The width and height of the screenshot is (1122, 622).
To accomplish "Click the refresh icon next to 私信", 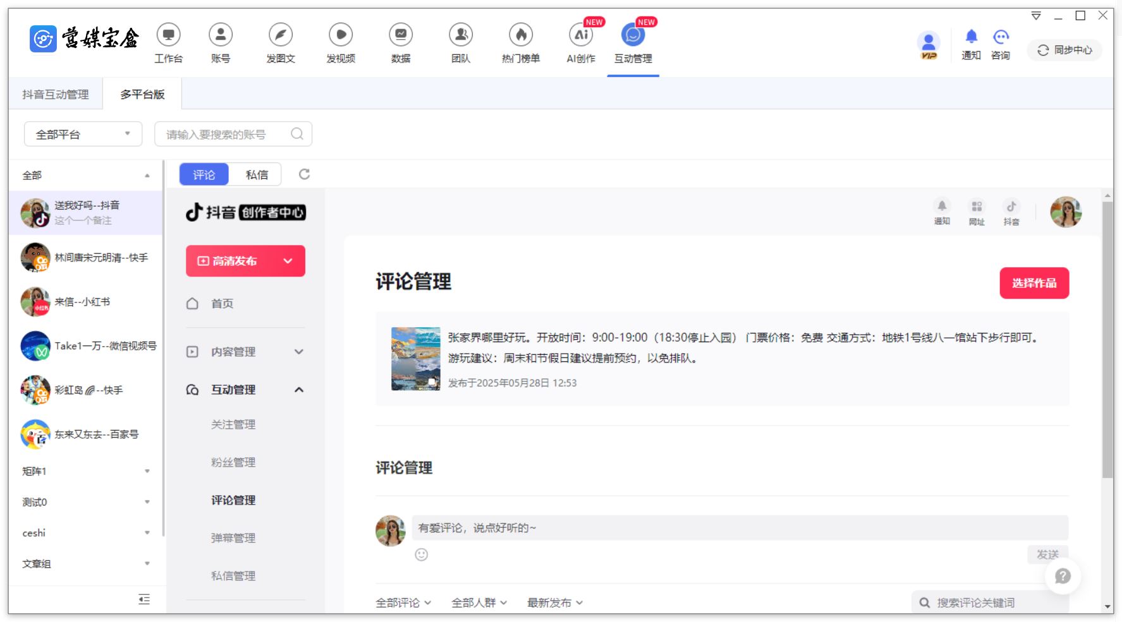I will [304, 174].
